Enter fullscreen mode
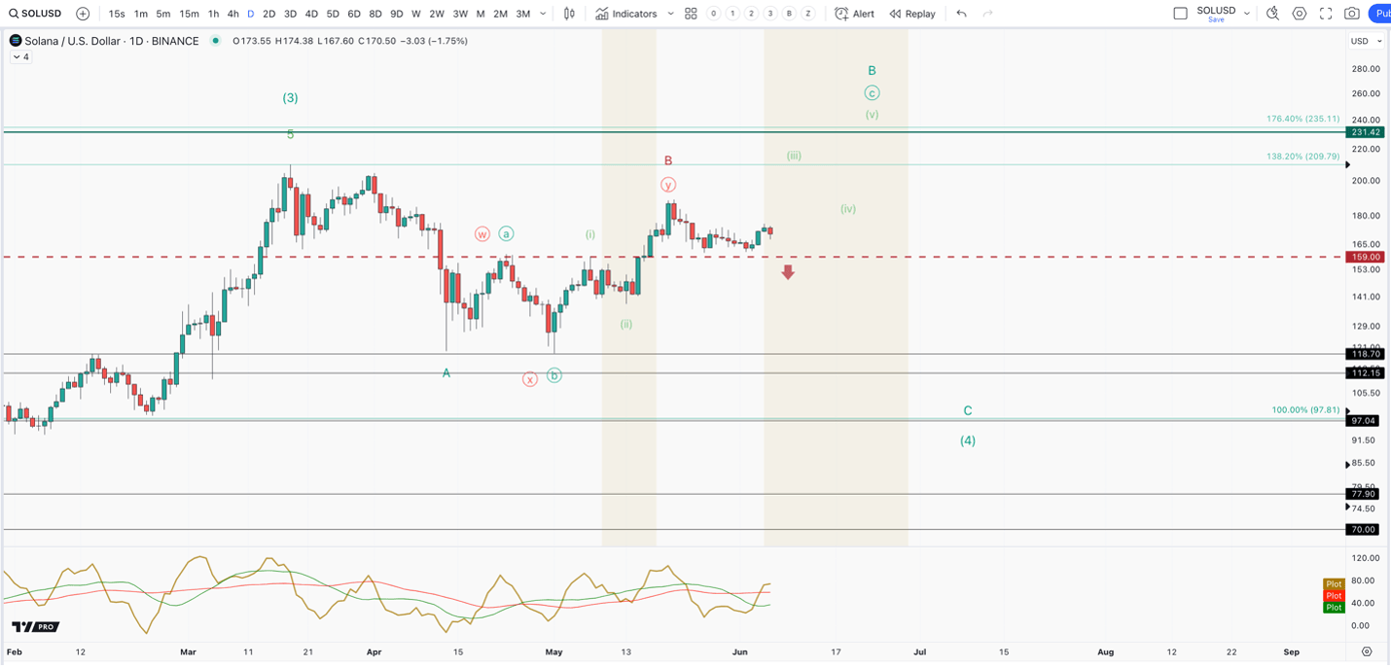Screen dimensions: 1391x668 click(x=1326, y=14)
